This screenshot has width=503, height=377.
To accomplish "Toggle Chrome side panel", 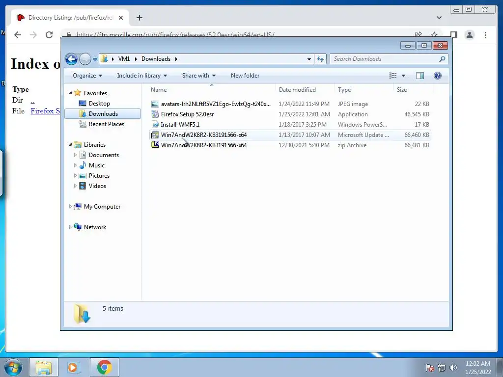I will [x=453, y=35].
